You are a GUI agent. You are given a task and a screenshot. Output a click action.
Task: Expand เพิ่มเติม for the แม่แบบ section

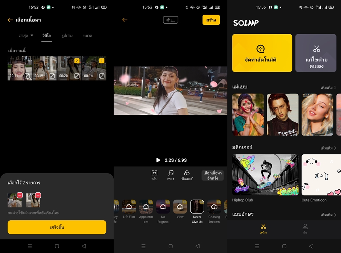pyautogui.click(x=328, y=87)
